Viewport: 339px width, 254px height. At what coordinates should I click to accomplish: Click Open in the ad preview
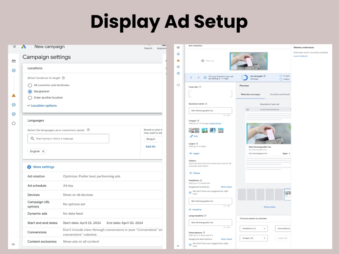[x=286, y=153]
